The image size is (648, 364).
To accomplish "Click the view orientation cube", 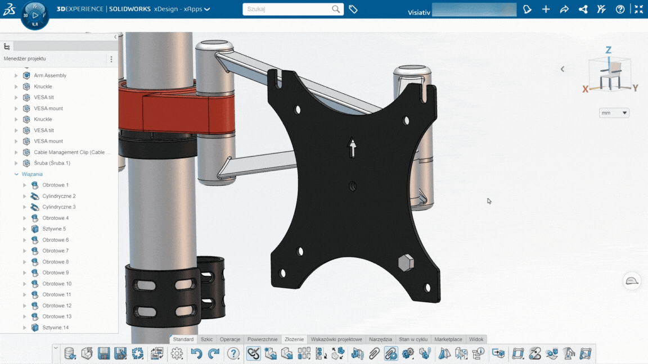I will (x=610, y=73).
